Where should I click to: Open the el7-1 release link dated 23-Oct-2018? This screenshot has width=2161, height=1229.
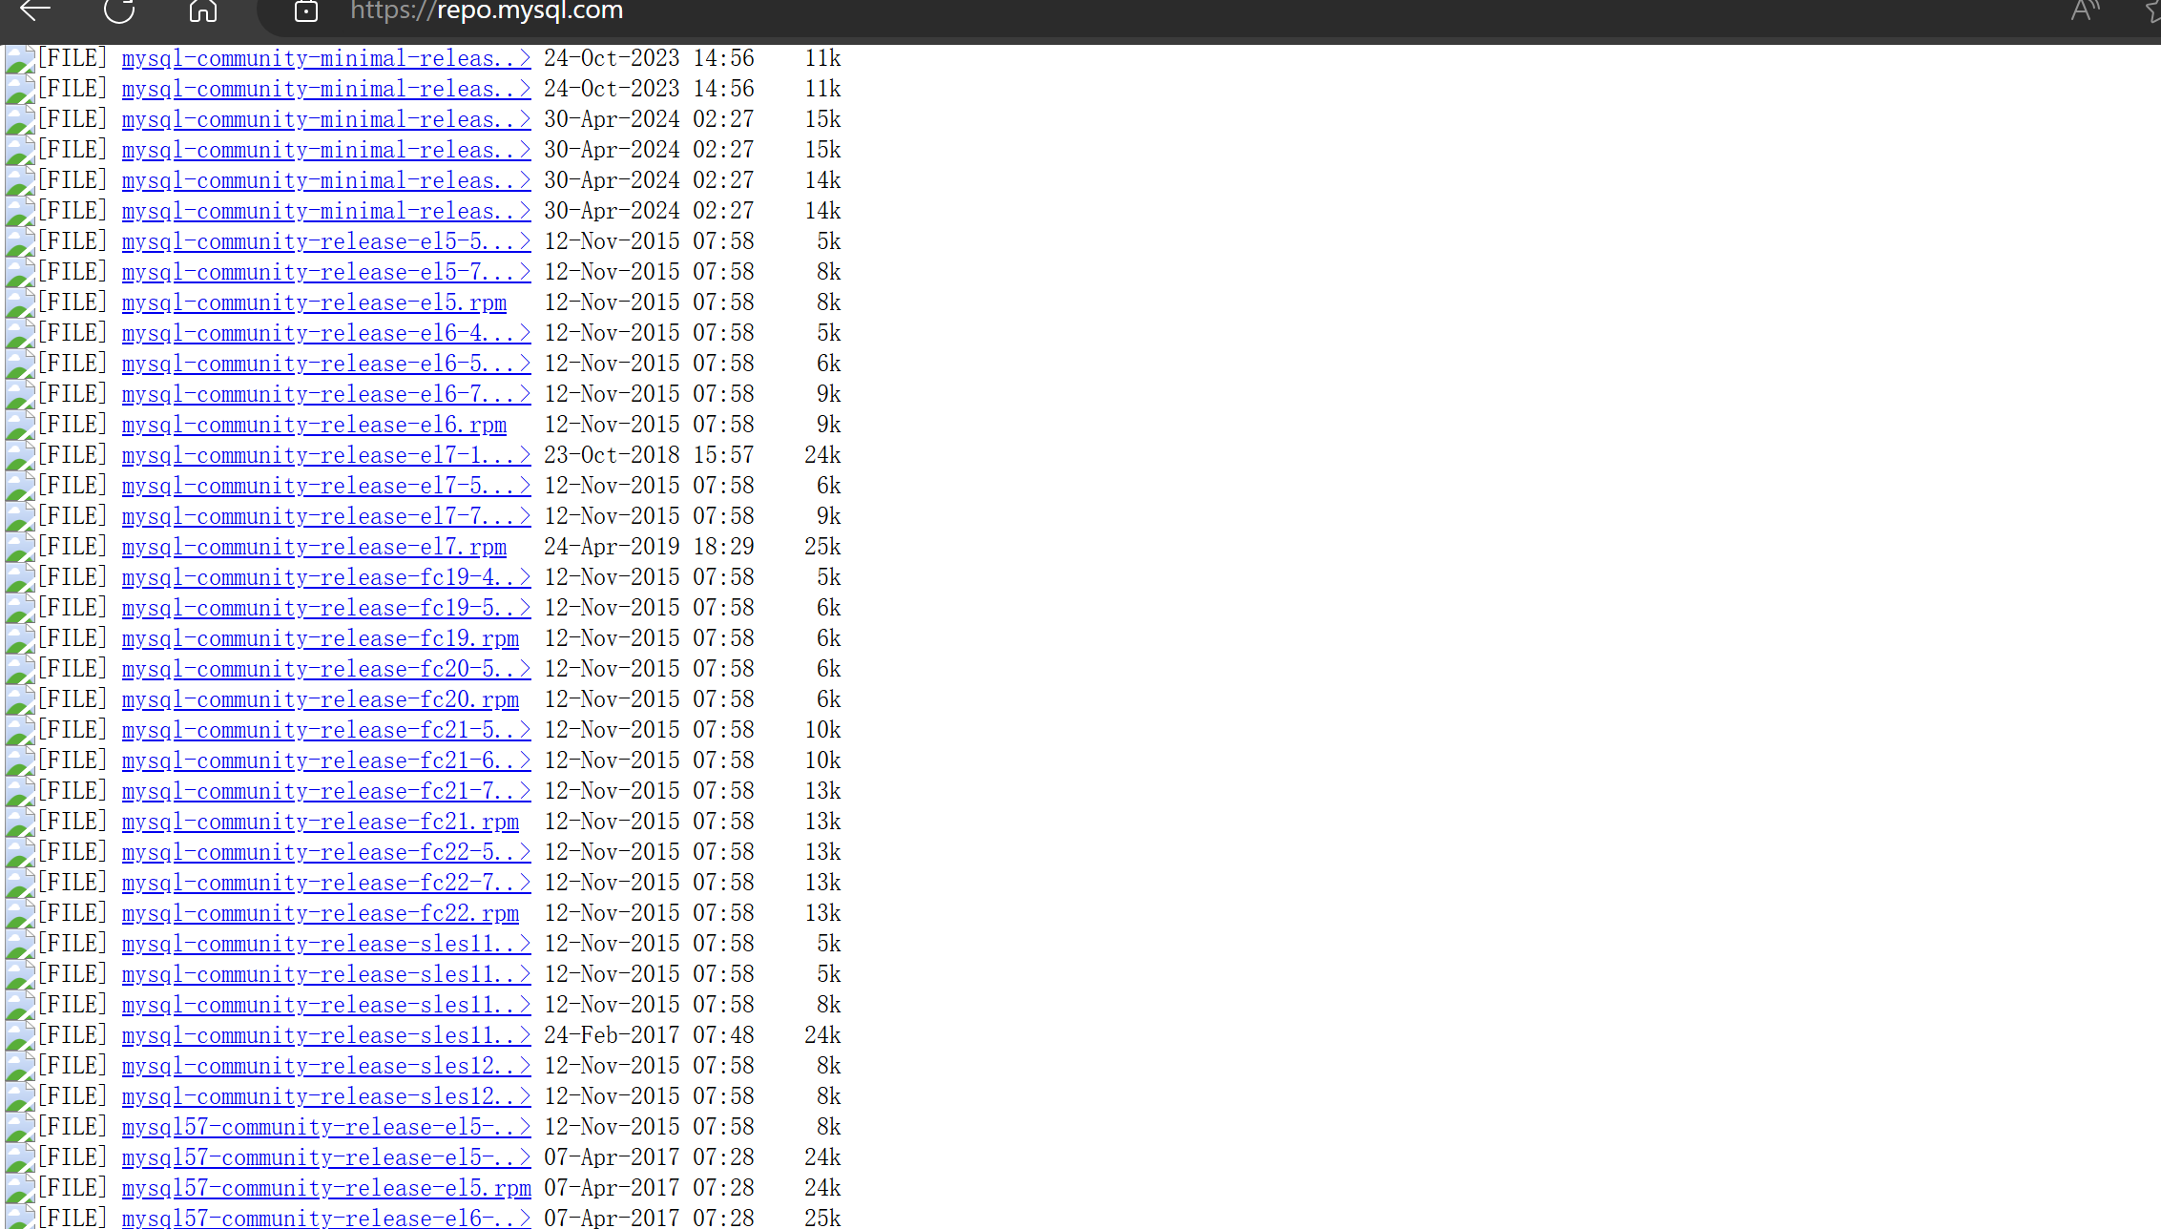325,455
